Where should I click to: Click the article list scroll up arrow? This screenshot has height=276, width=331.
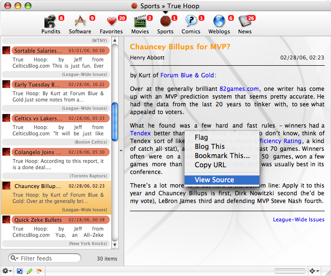click(115, 40)
